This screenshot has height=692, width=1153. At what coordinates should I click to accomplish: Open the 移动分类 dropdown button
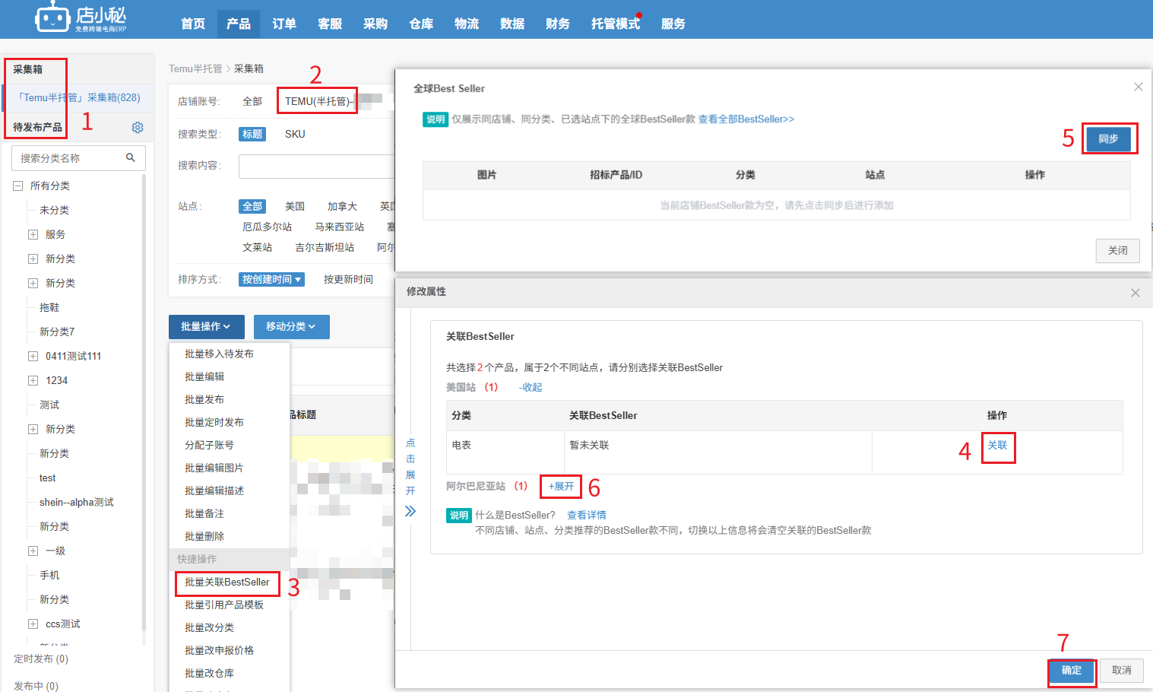(291, 326)
